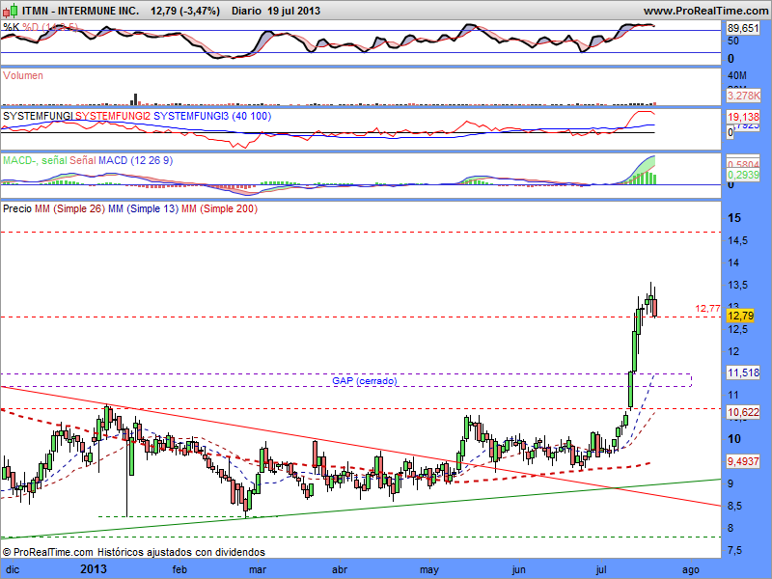Click the GAP (cerrado) annotation label
The height and width of the screenshot is (579, 772).
363,381
